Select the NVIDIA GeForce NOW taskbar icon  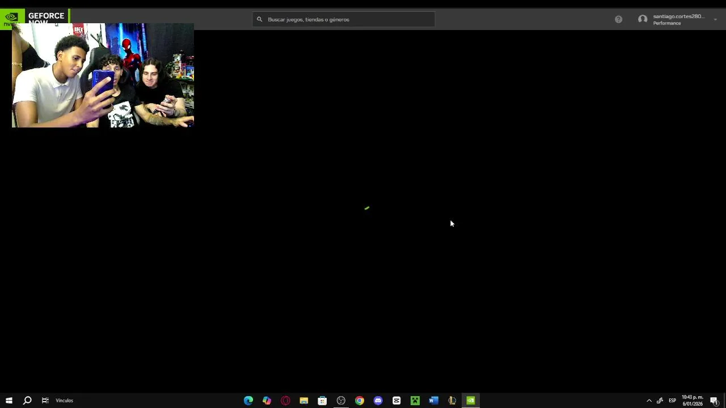471,401
